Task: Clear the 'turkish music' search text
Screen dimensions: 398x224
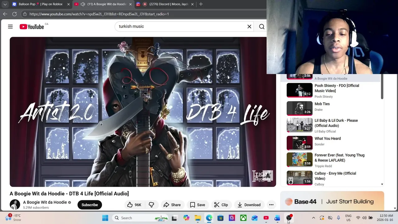Action: (249, 27)
